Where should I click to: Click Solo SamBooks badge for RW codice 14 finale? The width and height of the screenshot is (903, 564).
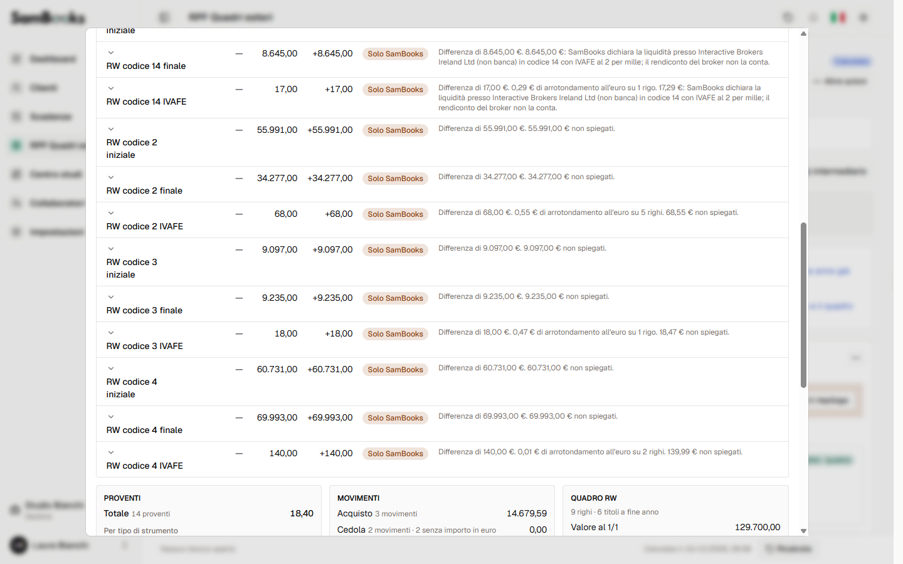[x=395, y=54]
